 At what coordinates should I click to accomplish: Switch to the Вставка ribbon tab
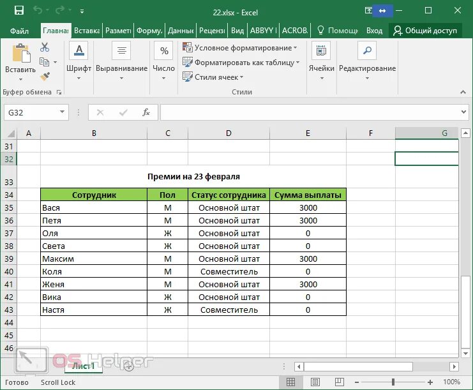tap(87, 31)
